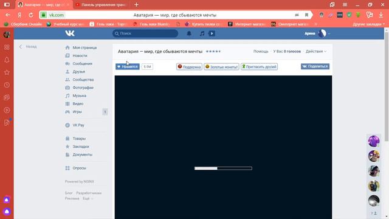Open Другие закладки bookmarks folder
The height and width of the screenshot is (219, 389).
(x=368, y=24)
